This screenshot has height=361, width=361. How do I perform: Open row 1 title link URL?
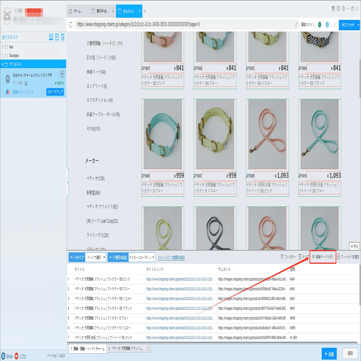click(x=180, y=279)
